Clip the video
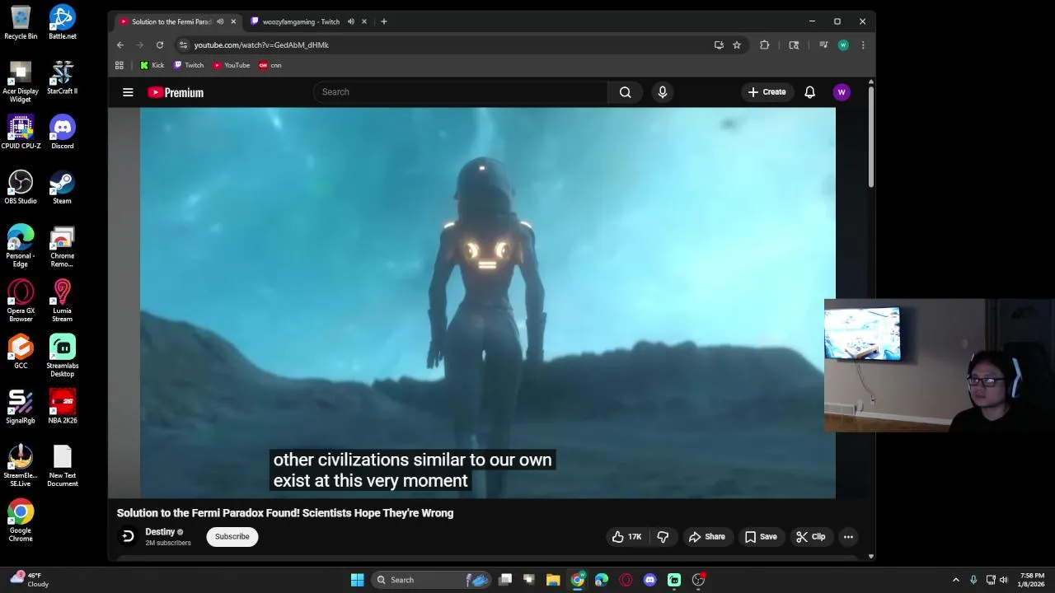This screenshot has height=593, width=1055. click(810, 537)
